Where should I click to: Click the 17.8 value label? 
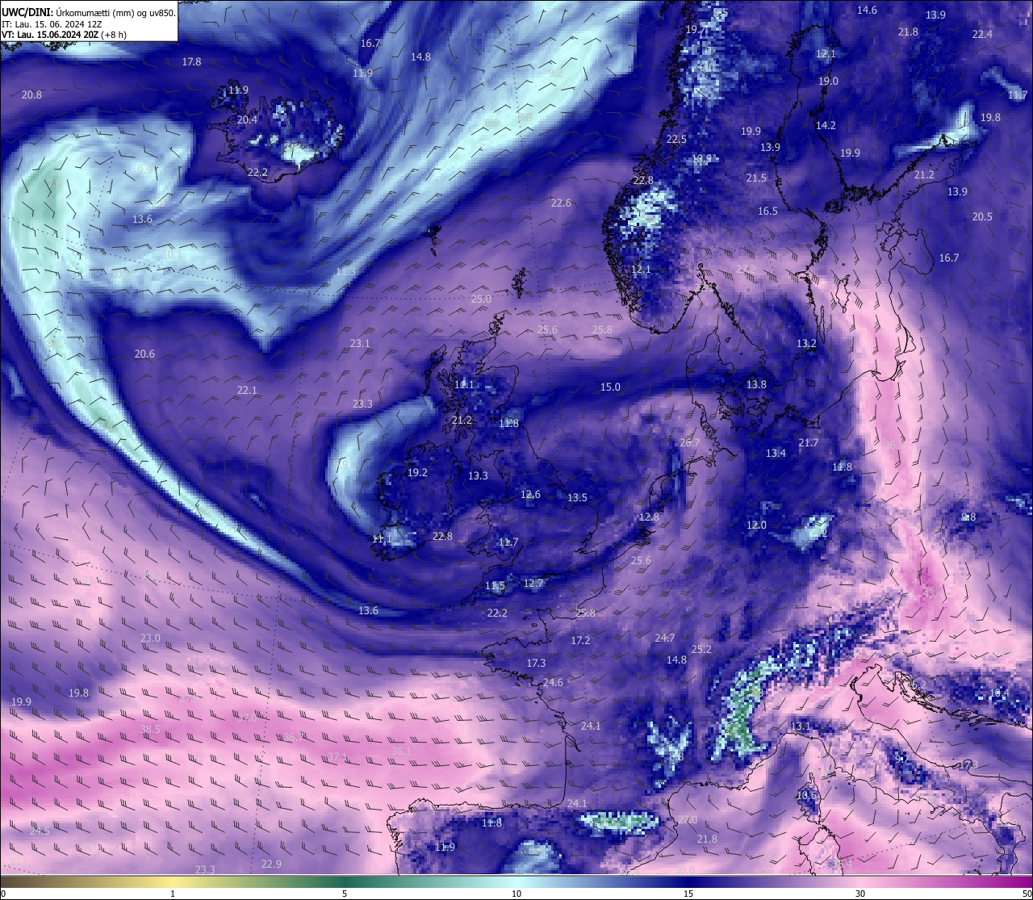click(191, 62)
